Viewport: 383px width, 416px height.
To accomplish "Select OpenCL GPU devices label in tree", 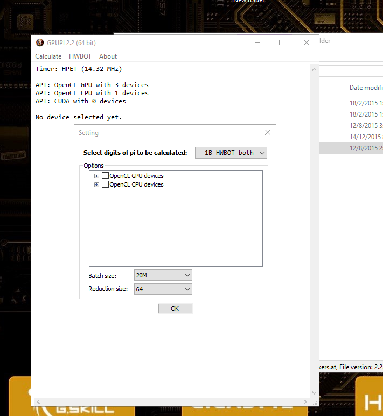I will (x=136, y=176).
